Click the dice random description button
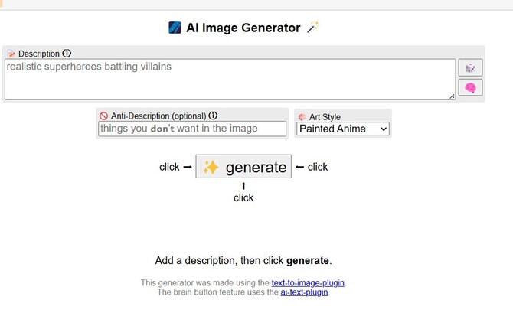The width and height of the screenshot is (513, 313). [470, 67]
